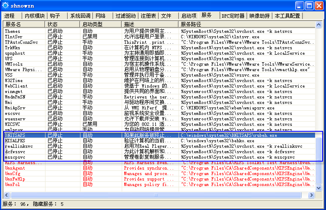The image size is (326, 210).
Task: Open the 映像劫持 tab
Action: coord(259,16)
